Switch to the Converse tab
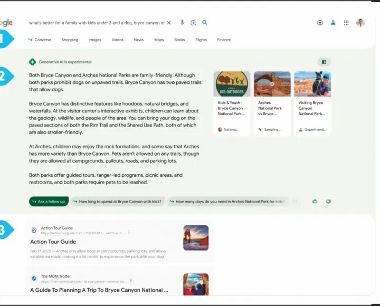 click(40, 40)
